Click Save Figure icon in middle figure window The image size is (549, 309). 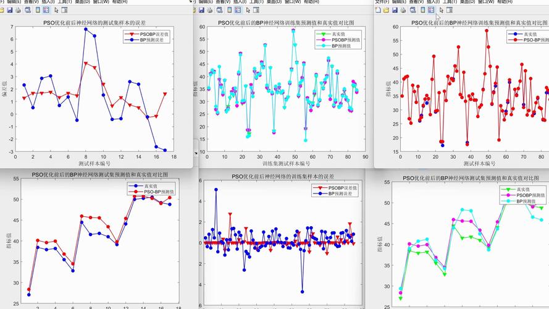(201, 10)
